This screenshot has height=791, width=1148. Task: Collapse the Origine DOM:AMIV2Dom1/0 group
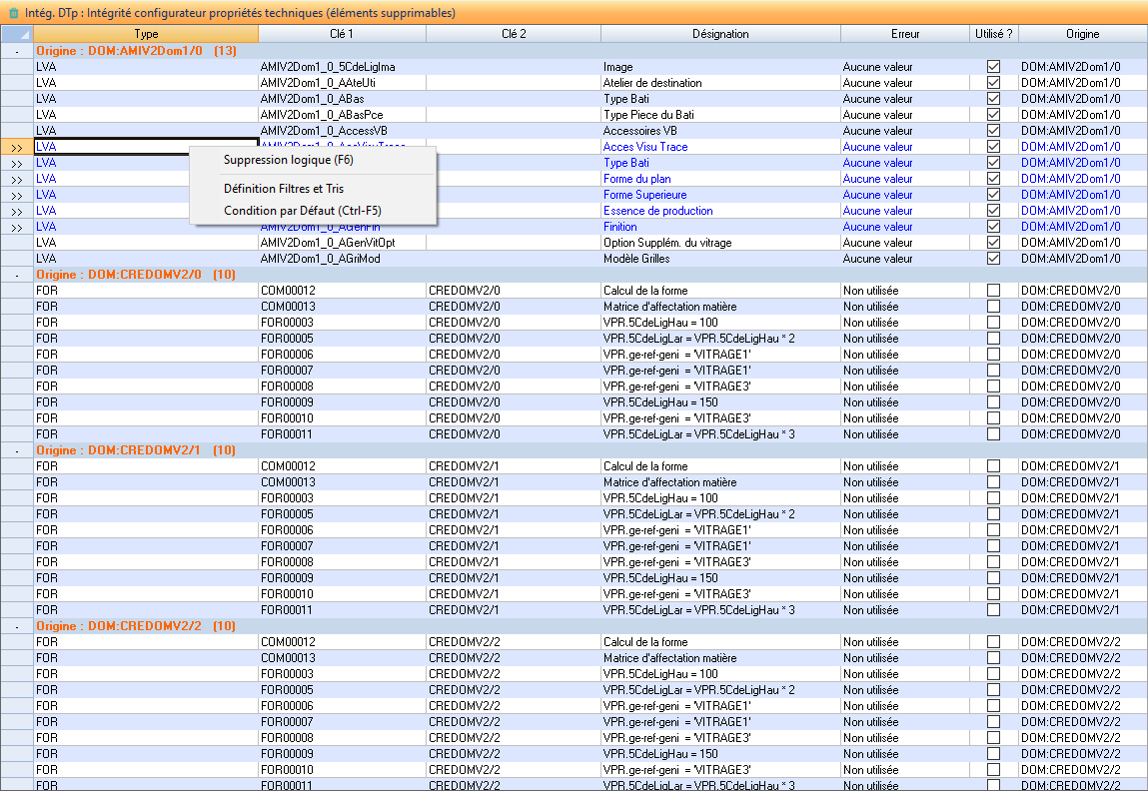point(16,50)
